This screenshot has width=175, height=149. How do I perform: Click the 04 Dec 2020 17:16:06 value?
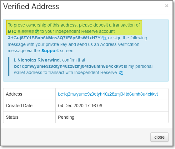point(80,106)
